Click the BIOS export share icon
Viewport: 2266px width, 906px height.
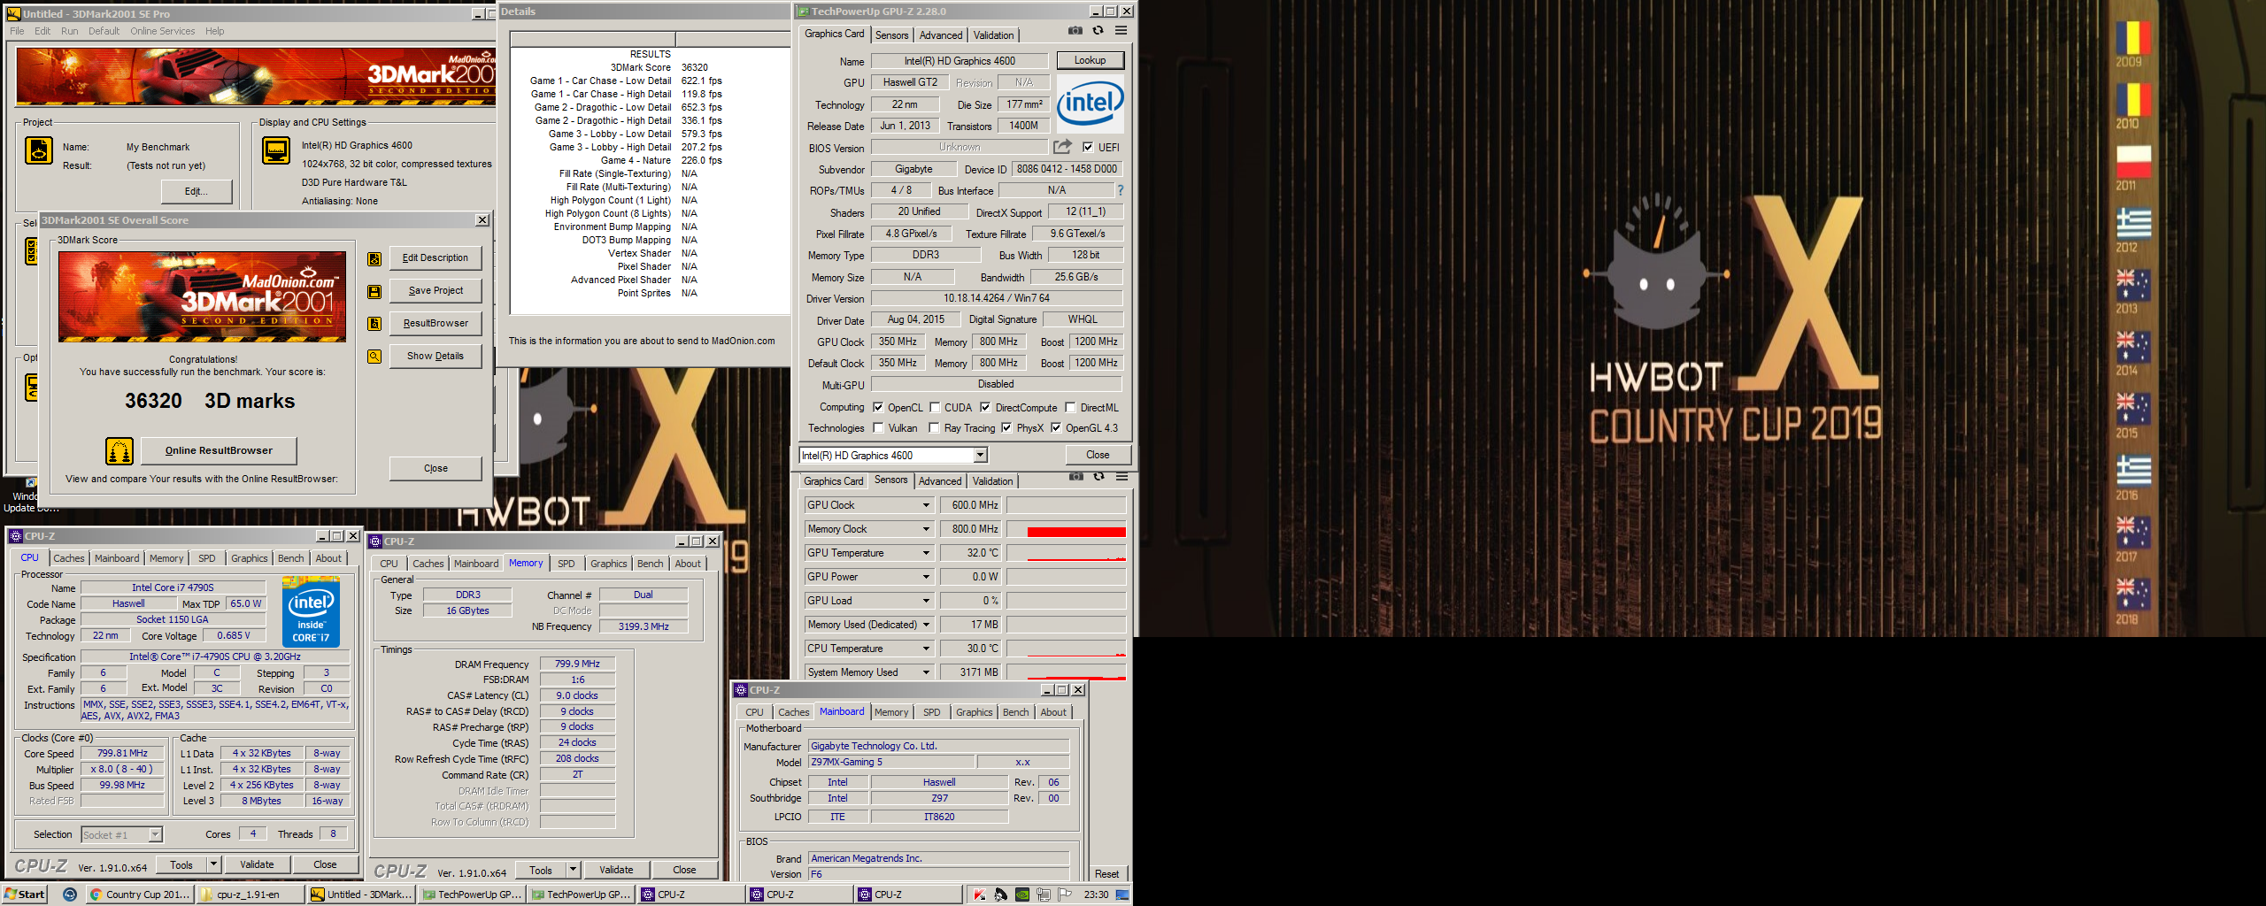(x=1062, y=147)
